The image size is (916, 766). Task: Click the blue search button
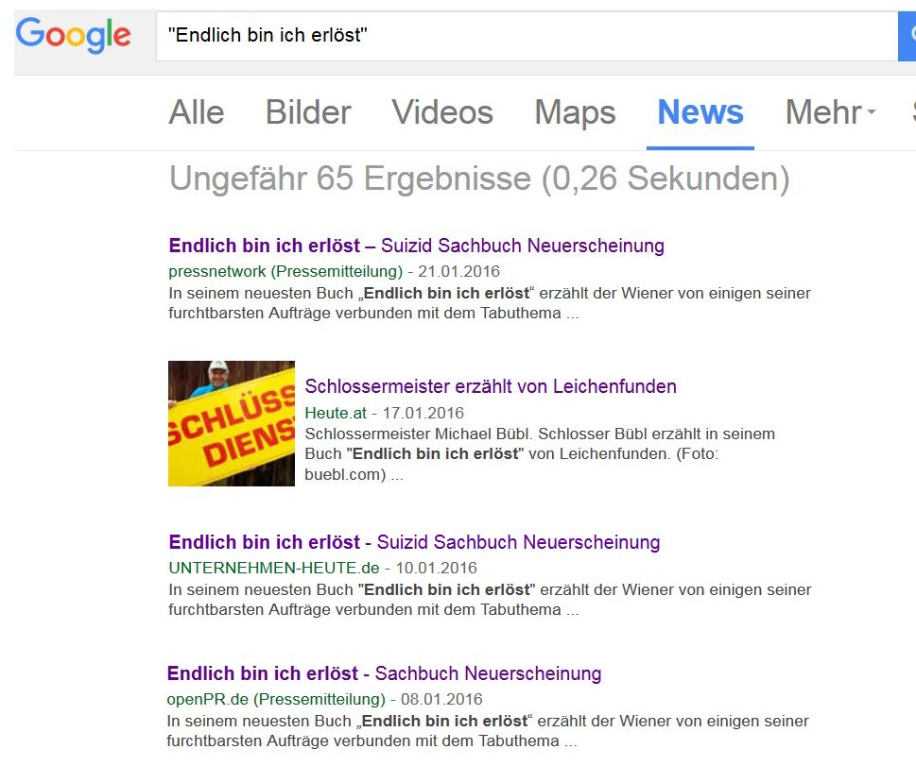click(x=907, y=36)
